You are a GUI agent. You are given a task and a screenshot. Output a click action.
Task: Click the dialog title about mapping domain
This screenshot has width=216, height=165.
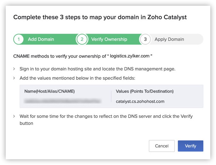pos(100,17)
